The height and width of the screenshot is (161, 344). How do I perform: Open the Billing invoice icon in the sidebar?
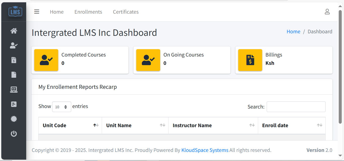tap(14, 60)
